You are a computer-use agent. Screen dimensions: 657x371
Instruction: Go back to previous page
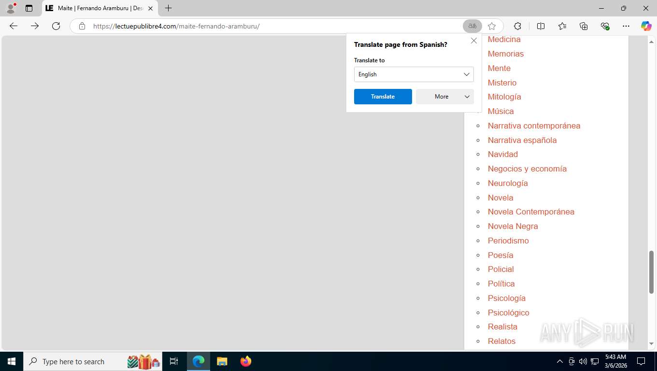coord(14,26)
